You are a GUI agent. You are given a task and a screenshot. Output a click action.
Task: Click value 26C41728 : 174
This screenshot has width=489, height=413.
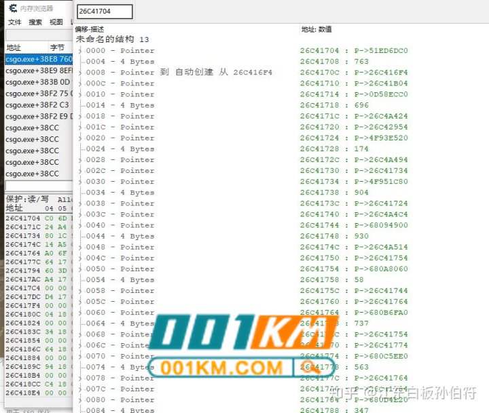point(334,149)
